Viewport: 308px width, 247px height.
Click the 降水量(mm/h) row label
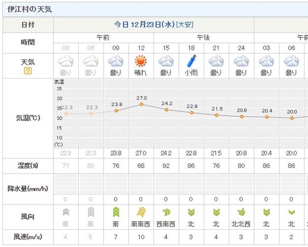coord(28,188)
